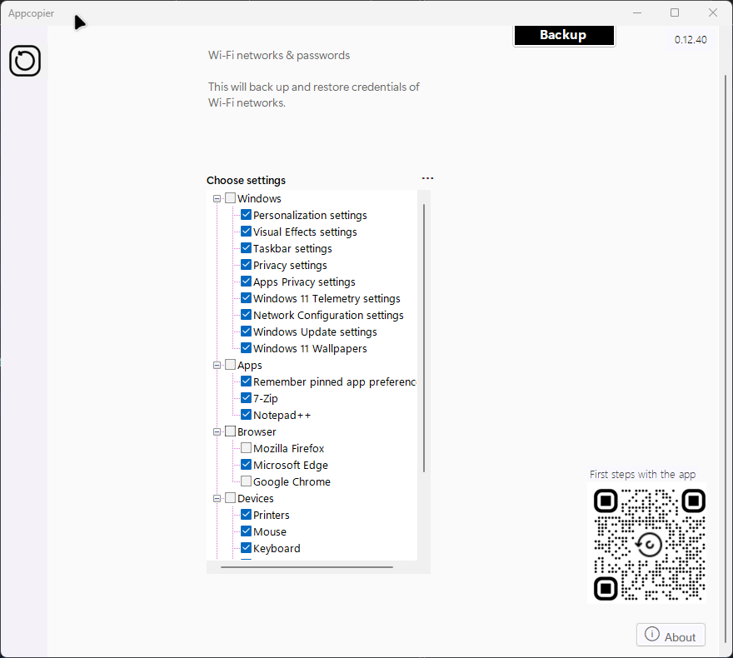
Task: Uncheck Apps Privacy settings
Action: click(247, 282)
